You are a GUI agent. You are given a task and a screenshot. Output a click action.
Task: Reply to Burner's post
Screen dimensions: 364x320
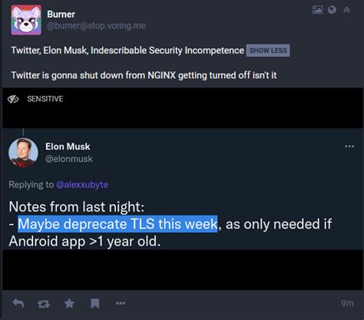coord(18,304)
